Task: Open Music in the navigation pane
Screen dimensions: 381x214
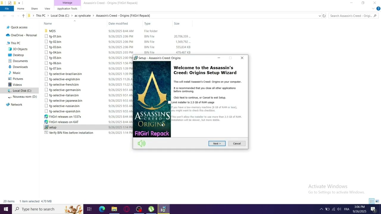Action: coord(17,73)
